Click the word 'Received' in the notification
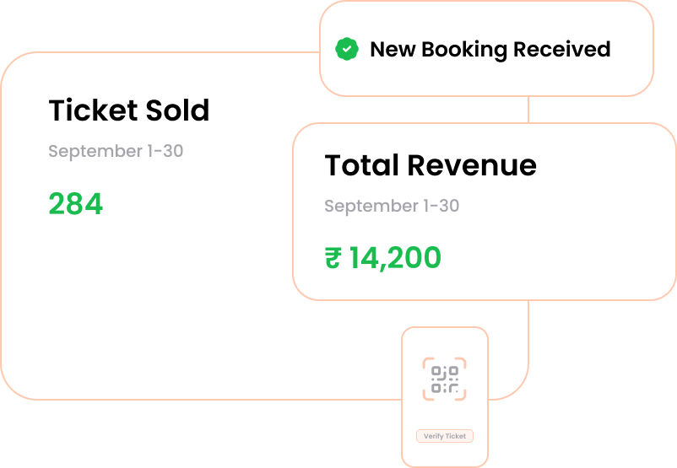 coord(561,49)
